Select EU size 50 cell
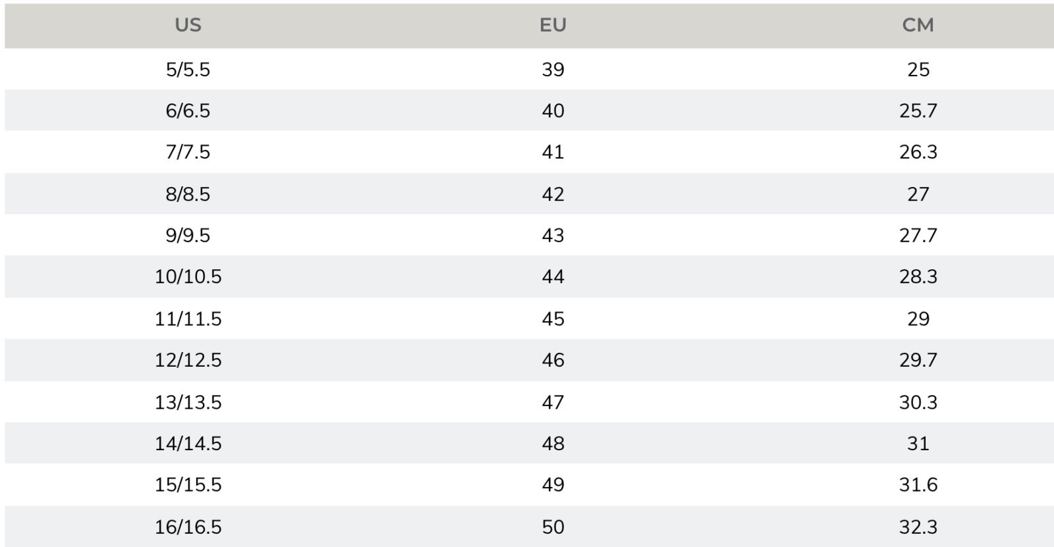Screen dimensions: 1054x547 [x=553, y=527]
